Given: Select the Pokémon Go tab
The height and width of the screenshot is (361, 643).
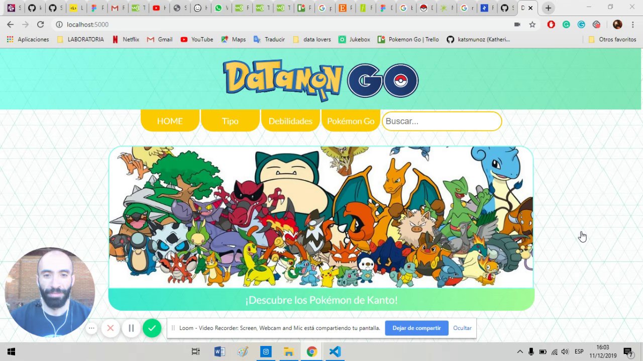Looking at the screenshot, I should coord(351,121).
